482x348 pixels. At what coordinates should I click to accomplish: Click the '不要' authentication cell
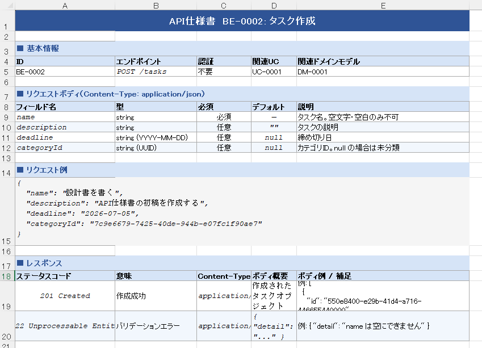224,72
